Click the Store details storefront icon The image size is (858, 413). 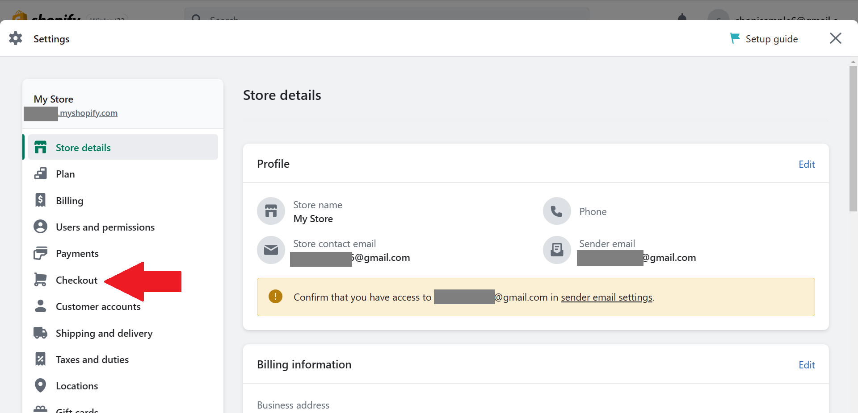tap(41, 147)
